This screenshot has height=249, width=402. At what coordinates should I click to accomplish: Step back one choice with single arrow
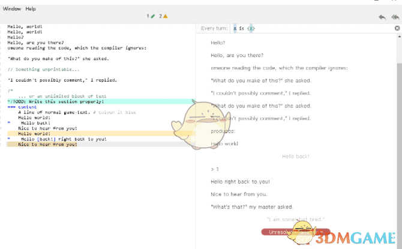(382, 17)
